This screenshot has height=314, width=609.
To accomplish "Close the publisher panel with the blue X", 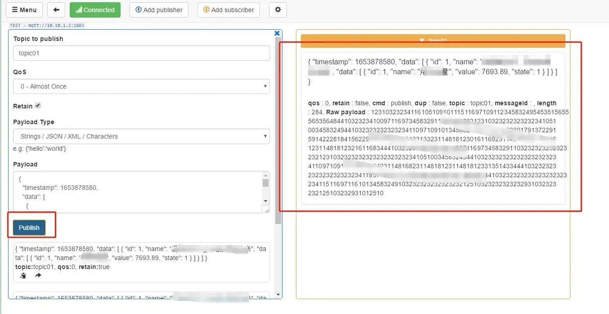I will coord(277,33).
